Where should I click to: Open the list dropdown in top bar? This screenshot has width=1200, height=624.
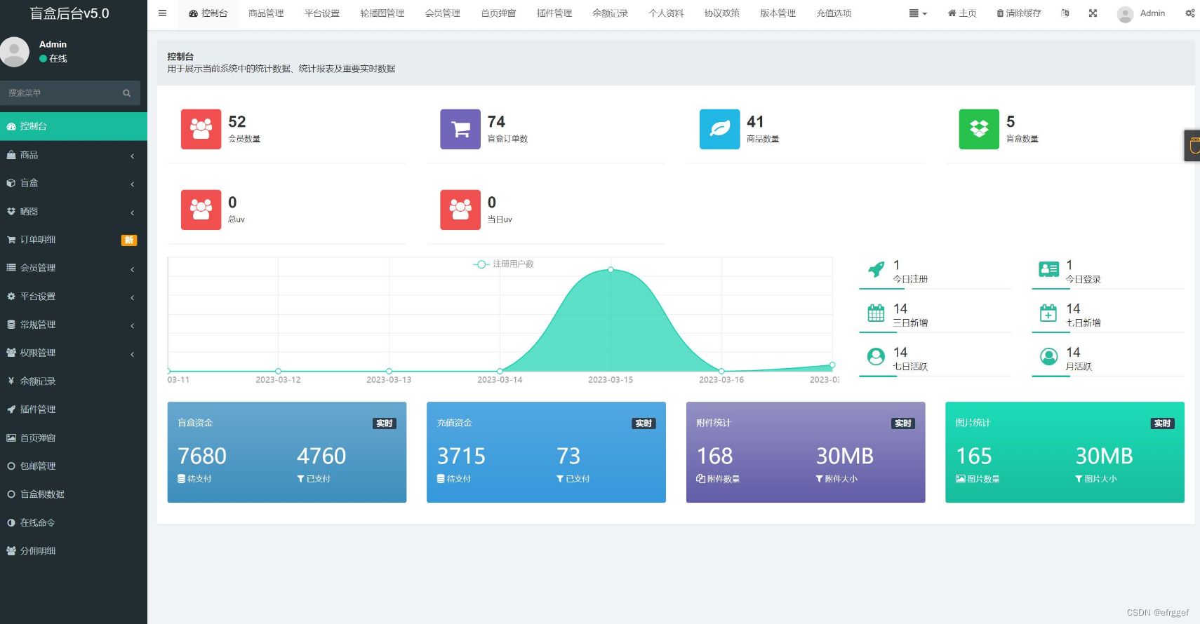pos(917,13)
